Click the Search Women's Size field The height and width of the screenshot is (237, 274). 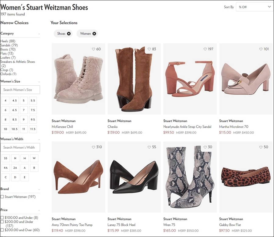tap(20, 90)
